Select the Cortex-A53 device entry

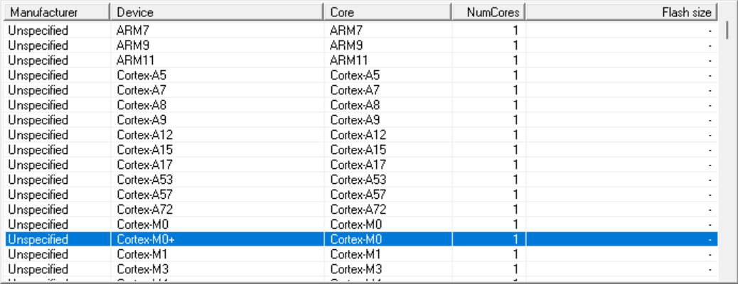click(145, 180)
